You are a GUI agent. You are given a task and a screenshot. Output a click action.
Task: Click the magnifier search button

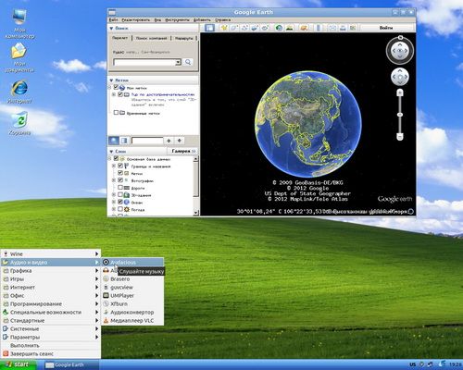[188, 62]
